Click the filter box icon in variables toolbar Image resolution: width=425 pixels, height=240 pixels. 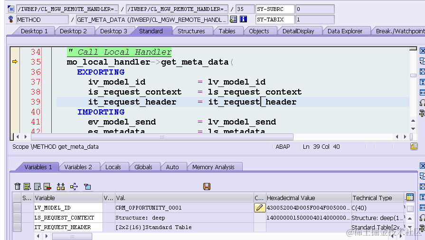(87, 187)
